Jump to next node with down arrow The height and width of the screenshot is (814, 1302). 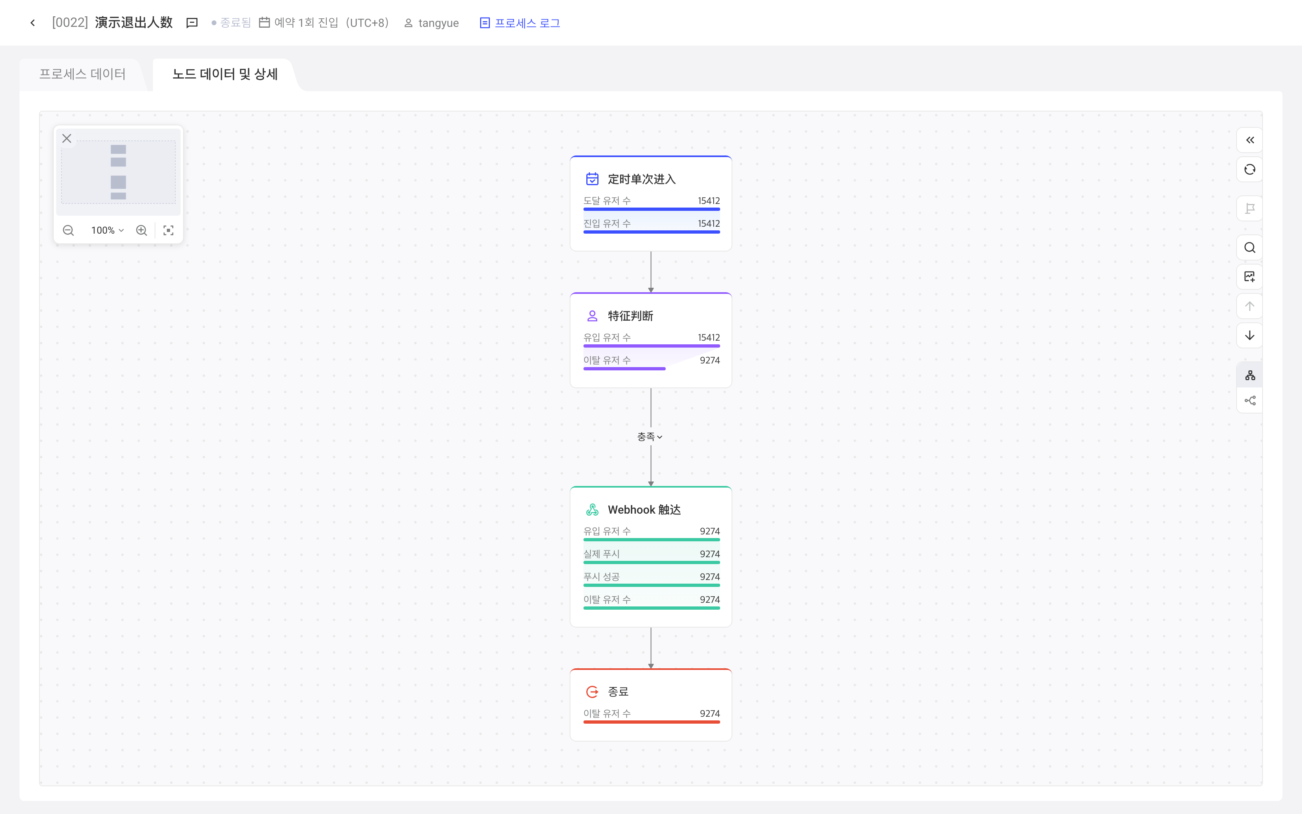click(x=1249, y=335)
